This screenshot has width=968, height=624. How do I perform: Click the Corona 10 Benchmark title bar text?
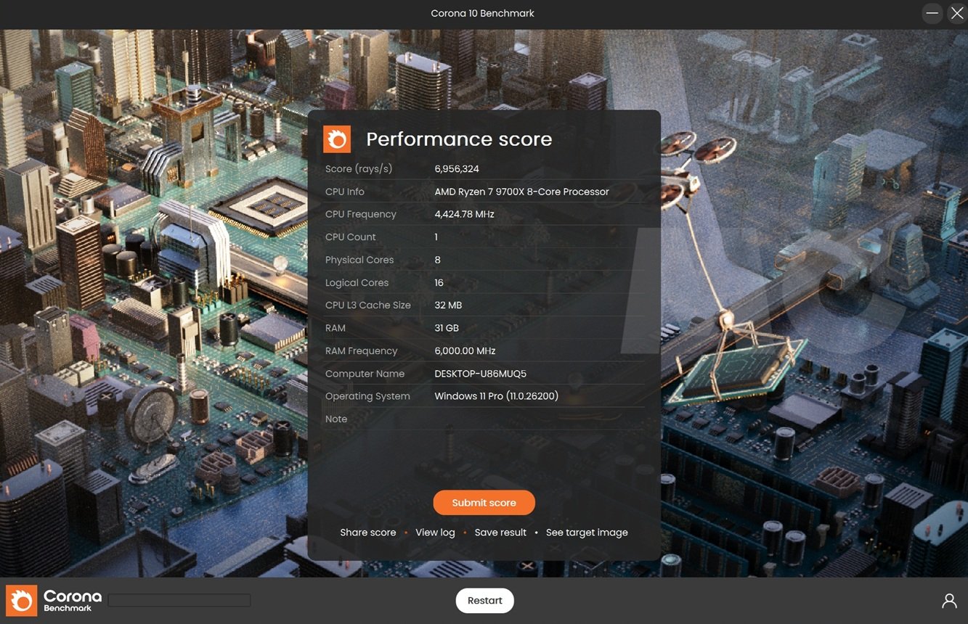(482, 13)
